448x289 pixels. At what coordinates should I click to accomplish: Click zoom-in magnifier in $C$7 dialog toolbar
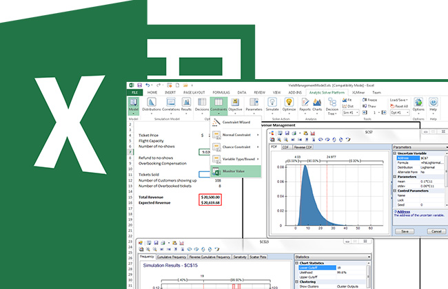tap(279, 140)
